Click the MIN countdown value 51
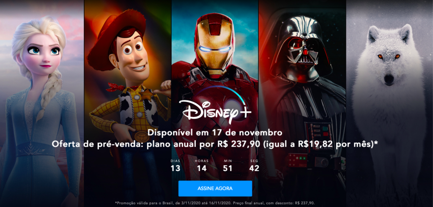433x207 pixels. pyautogui.click(x=227, y=168)
